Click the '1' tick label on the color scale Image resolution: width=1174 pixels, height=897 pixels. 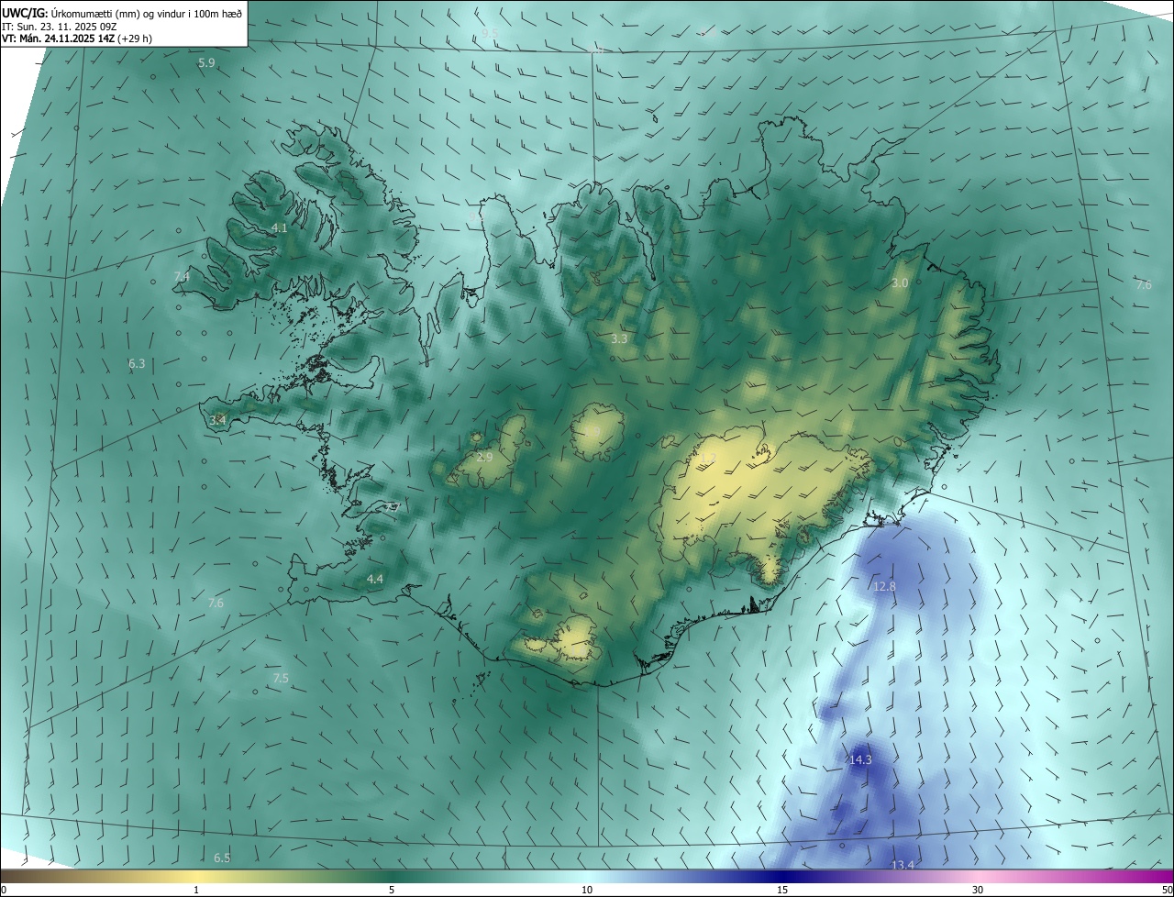[196, 890]
